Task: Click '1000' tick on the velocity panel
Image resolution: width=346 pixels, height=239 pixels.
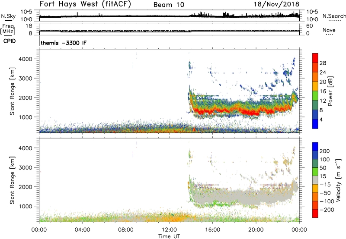Action: click(x=26, y=206)
